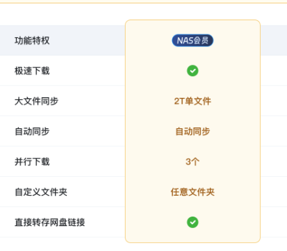Click the 自定义文件夹 row label

click(x=41, y=192)
